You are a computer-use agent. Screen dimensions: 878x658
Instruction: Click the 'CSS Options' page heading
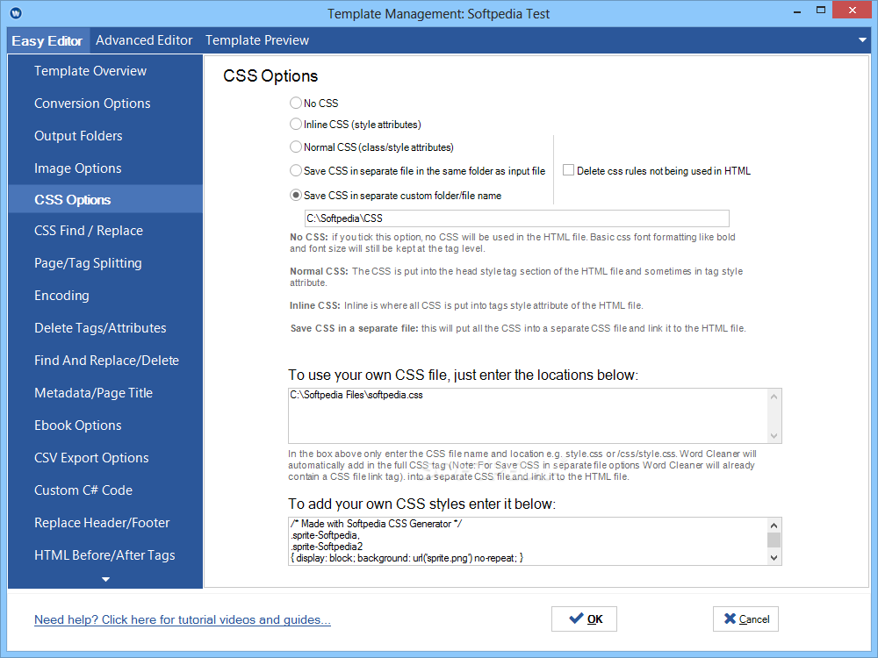tap(270, 76)
